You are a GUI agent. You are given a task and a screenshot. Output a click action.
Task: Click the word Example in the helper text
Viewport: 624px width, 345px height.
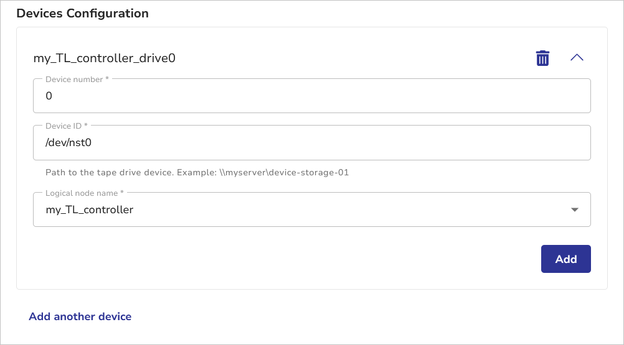(x=194, y=172)
